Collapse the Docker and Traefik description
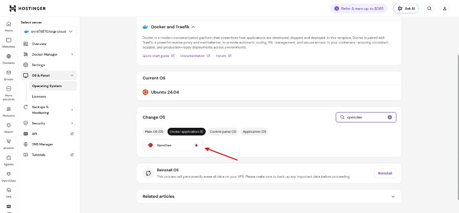Screen dimensions: 459x213 (x=193, y=27)
